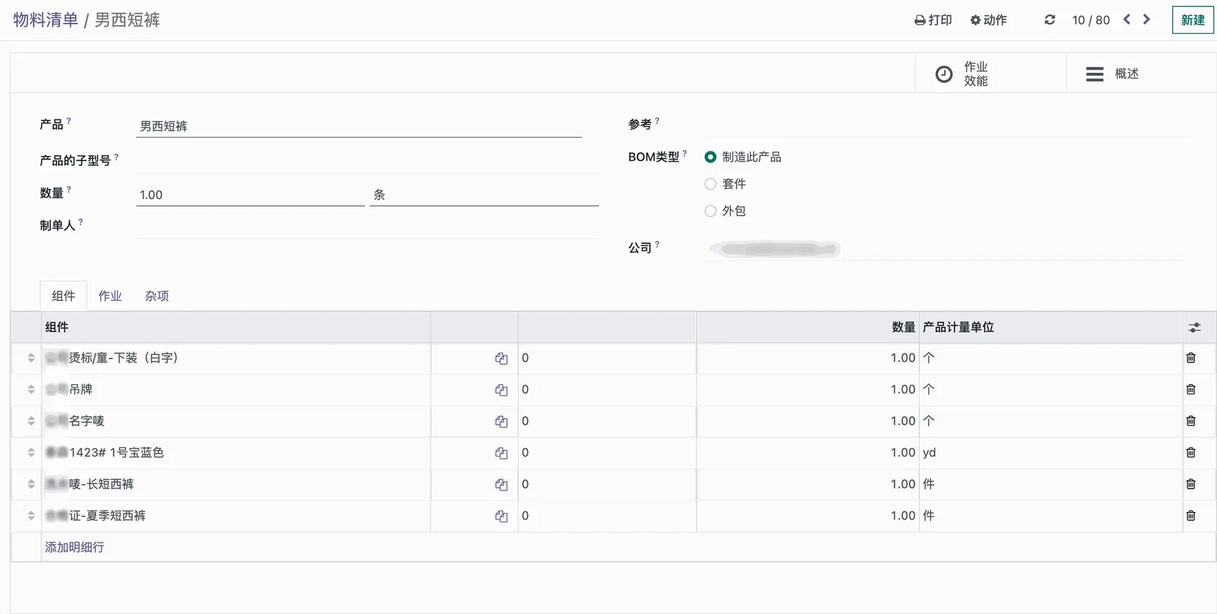Open the 打印 print dropdown
Viewport: 1217px width, 614px height.
934,20
